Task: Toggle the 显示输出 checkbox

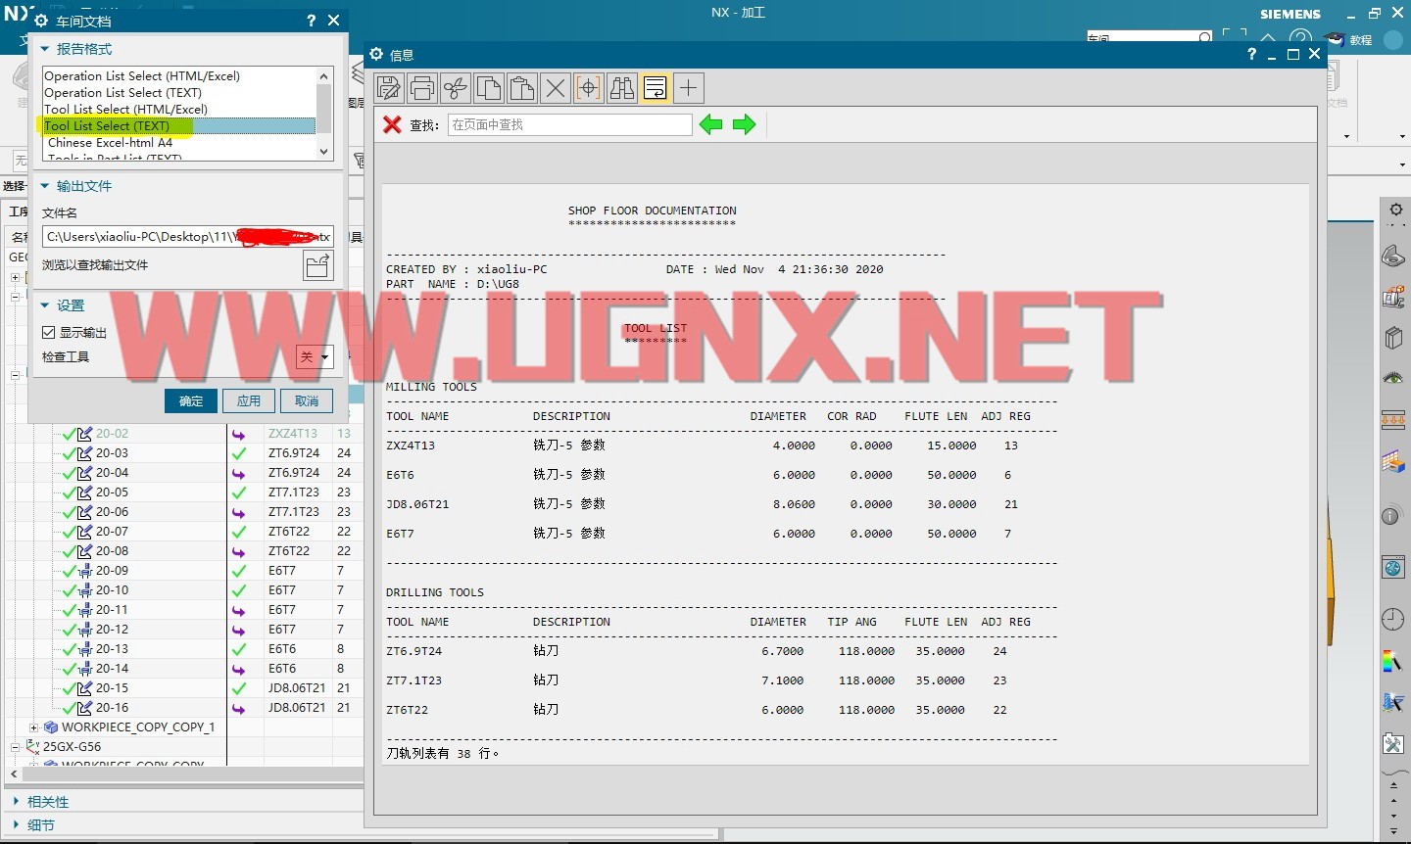Action: click(x=49, y=333)
